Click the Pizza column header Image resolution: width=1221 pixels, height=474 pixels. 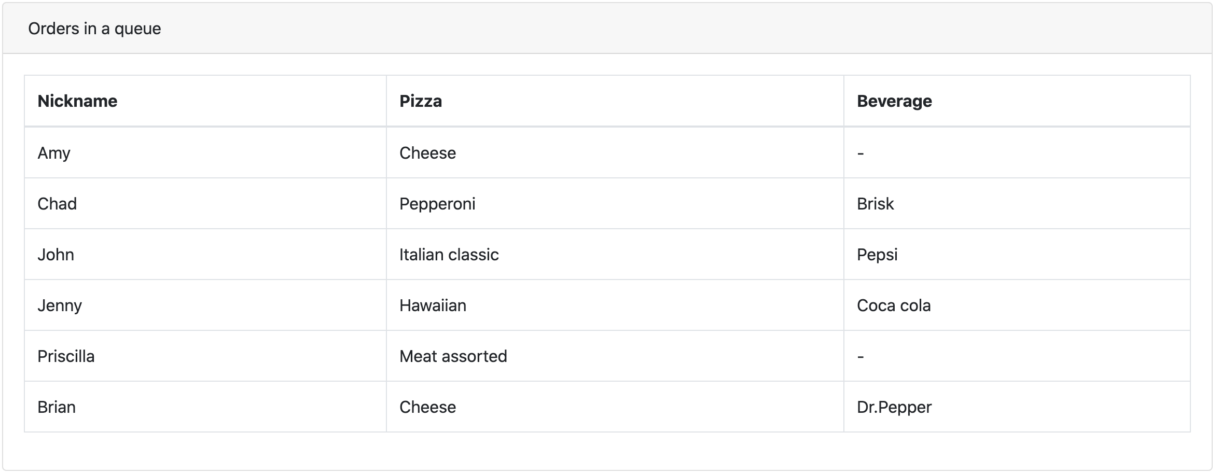point(420,101)
